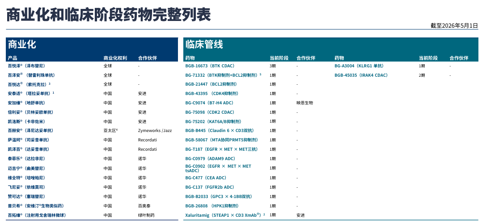Select BG-T187 (EGFR × MET × MET三抗)
The width and height of the screenshot is (482, 223).
[x=222, y=149]
